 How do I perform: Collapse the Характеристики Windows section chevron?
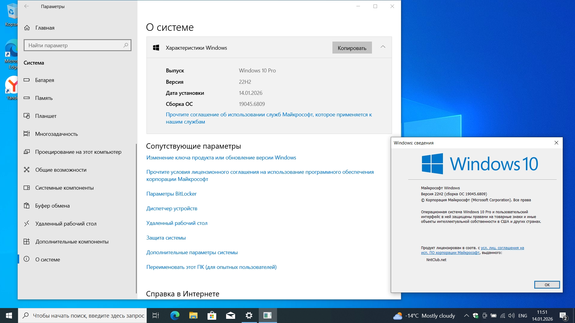point(383,47)
